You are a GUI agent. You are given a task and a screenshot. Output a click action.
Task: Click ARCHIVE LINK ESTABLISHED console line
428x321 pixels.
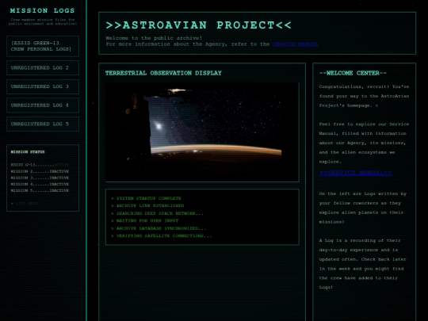point(147,206)
